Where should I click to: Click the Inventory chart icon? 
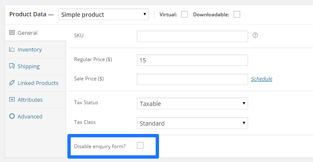(12, 49)
